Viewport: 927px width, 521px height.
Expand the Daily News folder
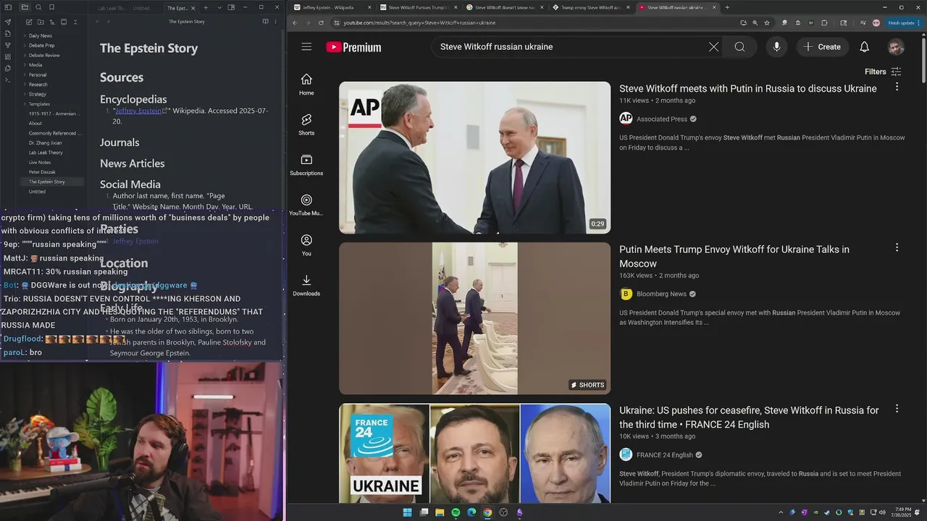41,35
